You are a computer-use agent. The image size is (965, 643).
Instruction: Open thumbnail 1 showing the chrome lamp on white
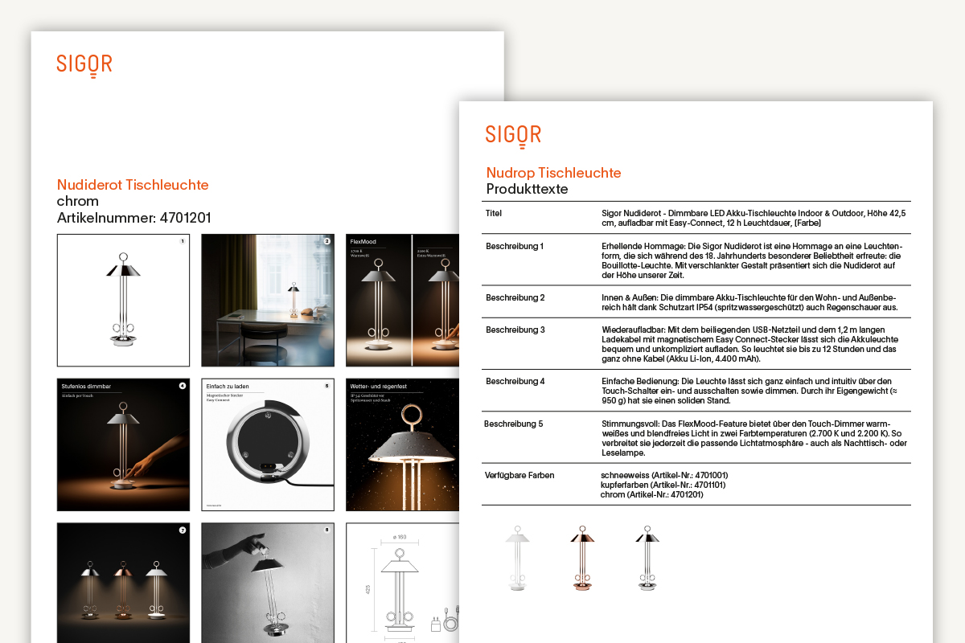coord(123,301)
